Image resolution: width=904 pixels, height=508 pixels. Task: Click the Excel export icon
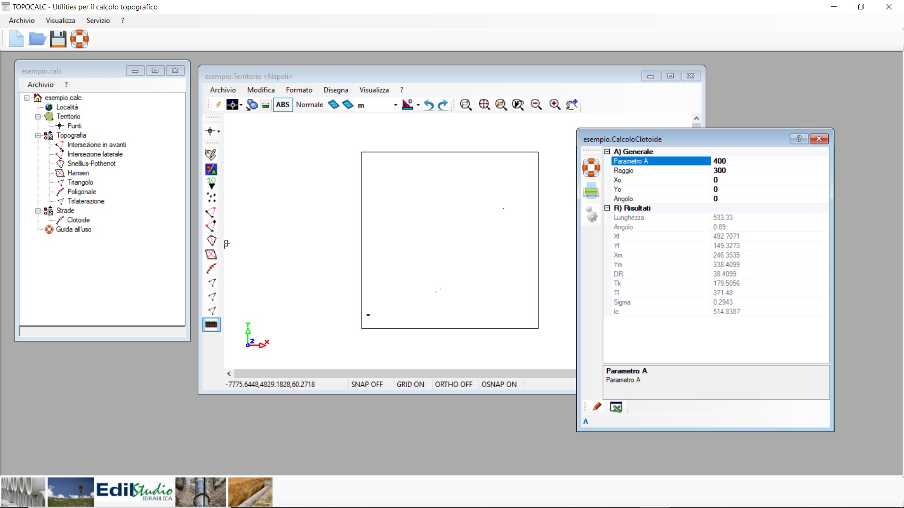[x=616, y=407]
